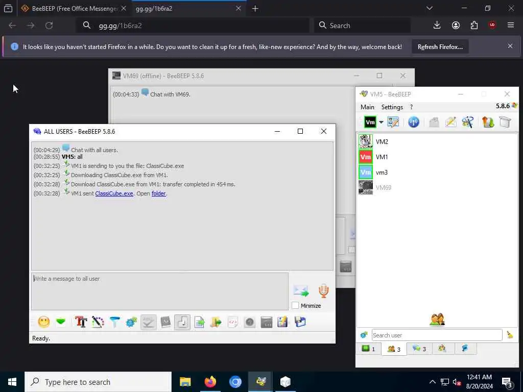523x392 pixels.
Task: Click Refresh Firefox button in the notification bar
Action: pyautogui.click(x=440, y=47)
